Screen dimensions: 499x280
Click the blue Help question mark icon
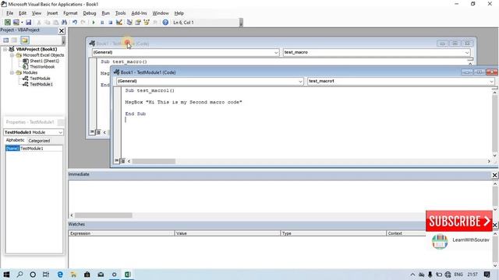coord(165,23)
